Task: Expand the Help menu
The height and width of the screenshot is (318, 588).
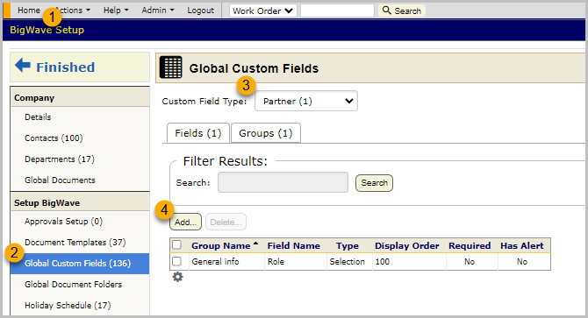Action: tap(116, 11)
